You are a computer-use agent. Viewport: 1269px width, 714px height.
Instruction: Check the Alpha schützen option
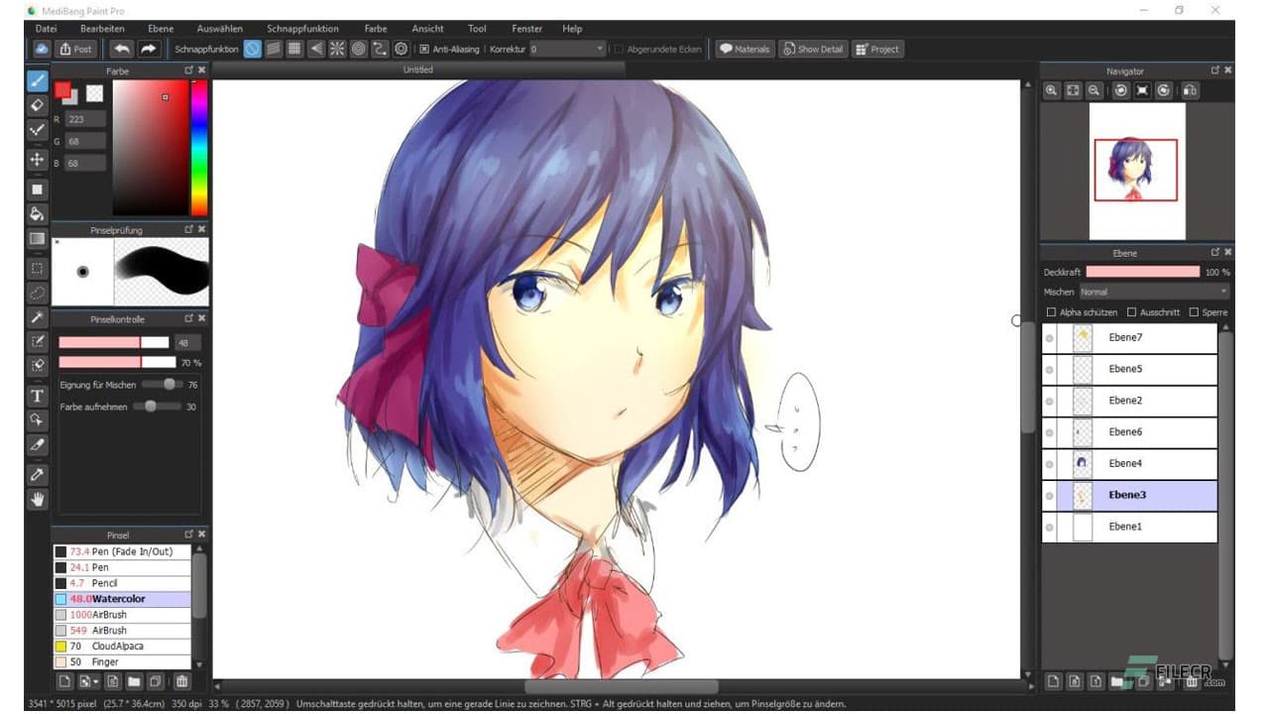pyautogui.click(x=1051, y=311)
